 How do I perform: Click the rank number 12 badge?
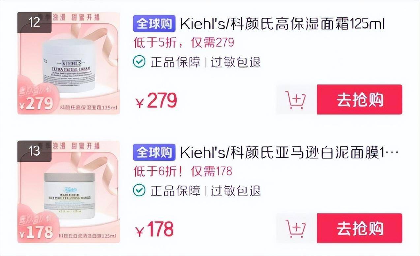coord(34,22)
